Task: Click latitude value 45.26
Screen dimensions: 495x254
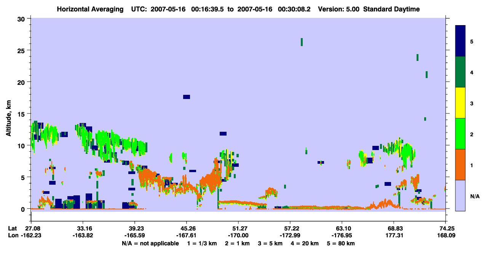Action: click(x=187, y=228)
